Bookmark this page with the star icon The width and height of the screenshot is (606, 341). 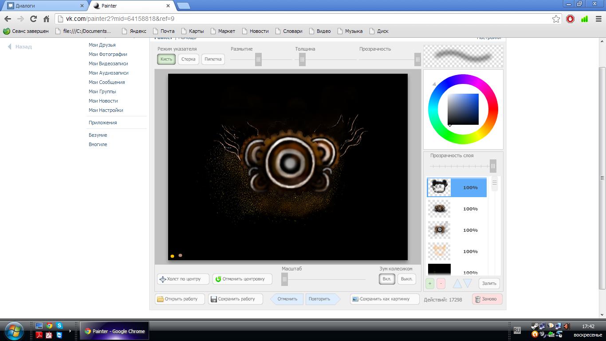(x=556, y=19)
